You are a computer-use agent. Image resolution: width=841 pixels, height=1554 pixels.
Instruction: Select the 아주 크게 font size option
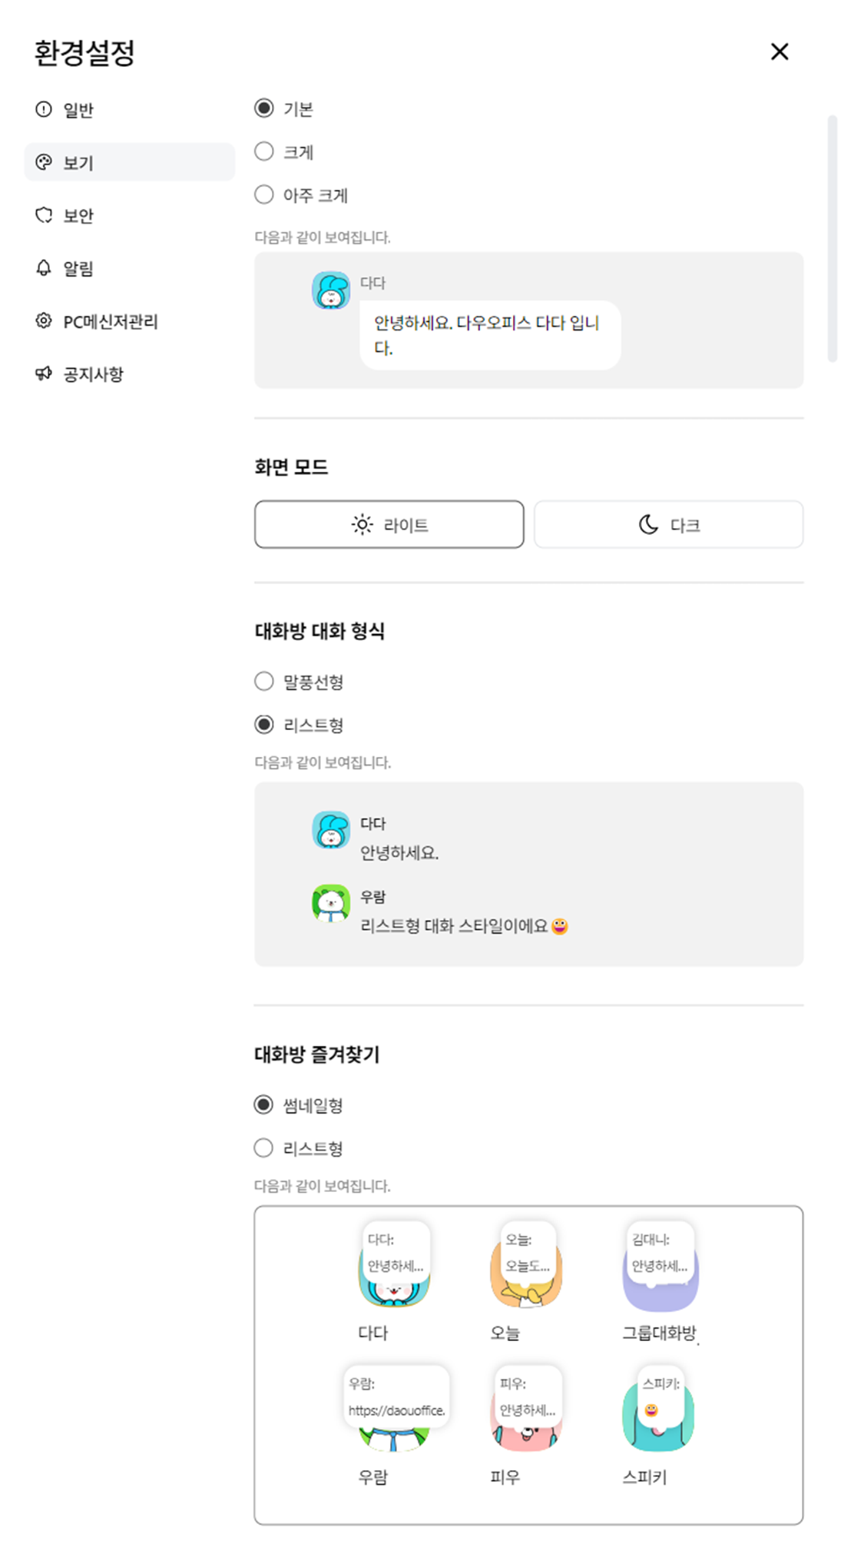pos(264,194)
